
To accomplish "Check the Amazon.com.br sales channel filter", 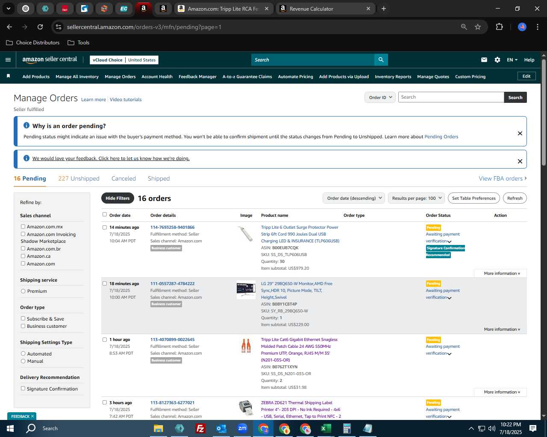I will (23, 248).
